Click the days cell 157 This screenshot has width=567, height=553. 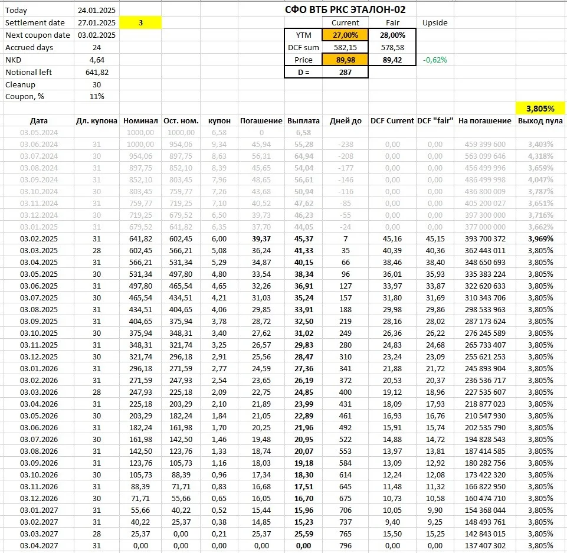point(345,297)
